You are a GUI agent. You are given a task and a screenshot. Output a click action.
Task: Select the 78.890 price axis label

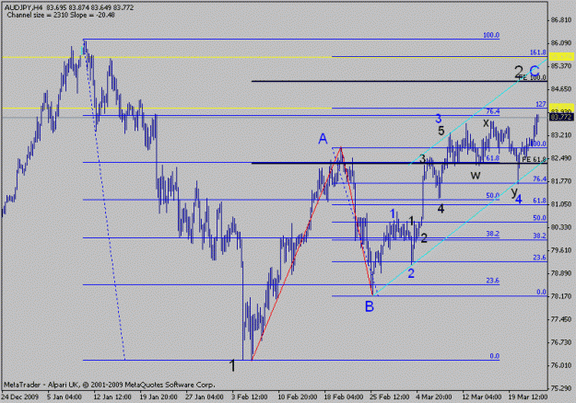tap(561, 273)
